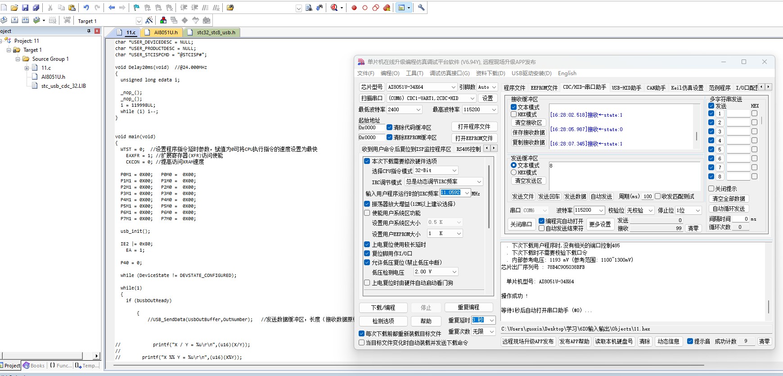783x376 pixels.
Task: Select HEX模式 radio in send buffer
Action: pyautogui.click(x=513, y=172)
